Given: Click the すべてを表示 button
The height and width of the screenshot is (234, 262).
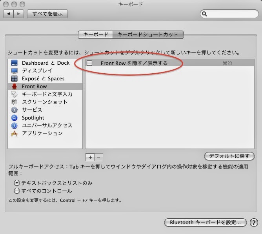Looking at the screenshot, I should tap(47, 14).
